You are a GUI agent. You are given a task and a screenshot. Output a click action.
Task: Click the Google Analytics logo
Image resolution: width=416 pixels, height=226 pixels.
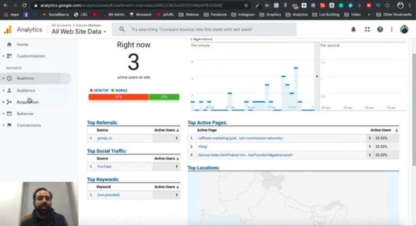tap(8, 29)
